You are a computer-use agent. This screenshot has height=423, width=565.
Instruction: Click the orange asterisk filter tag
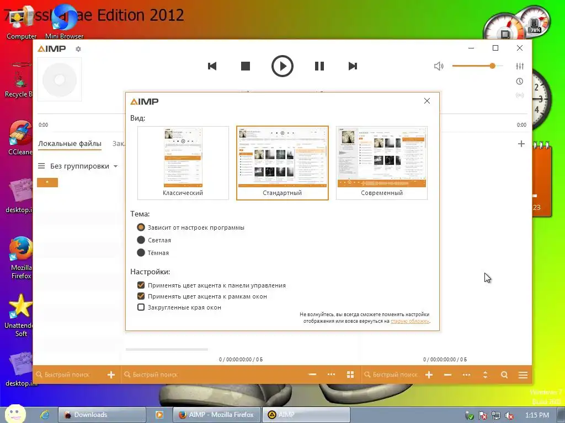point(47,182)
